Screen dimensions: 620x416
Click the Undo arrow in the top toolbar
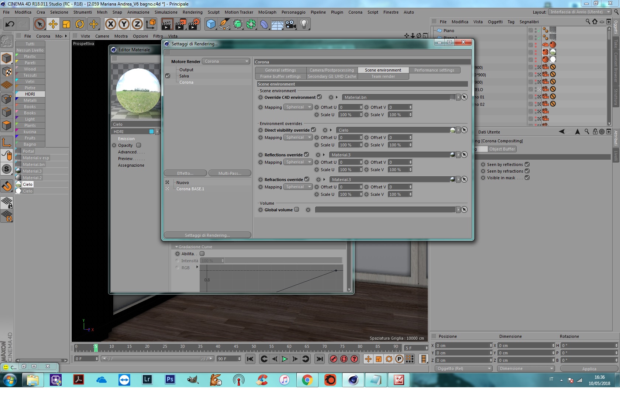[x=10, y=24]
